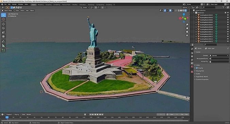
Task: Hide BuildingMesh-00012 in viewport
Action: coord(228,34)
